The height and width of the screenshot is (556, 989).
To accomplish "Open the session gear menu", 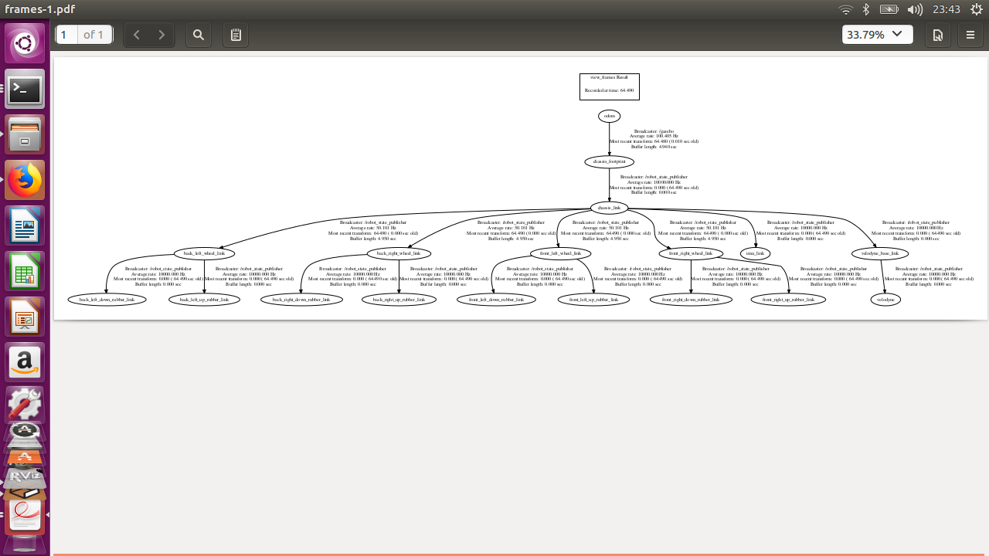I will [x=975, y=9].
